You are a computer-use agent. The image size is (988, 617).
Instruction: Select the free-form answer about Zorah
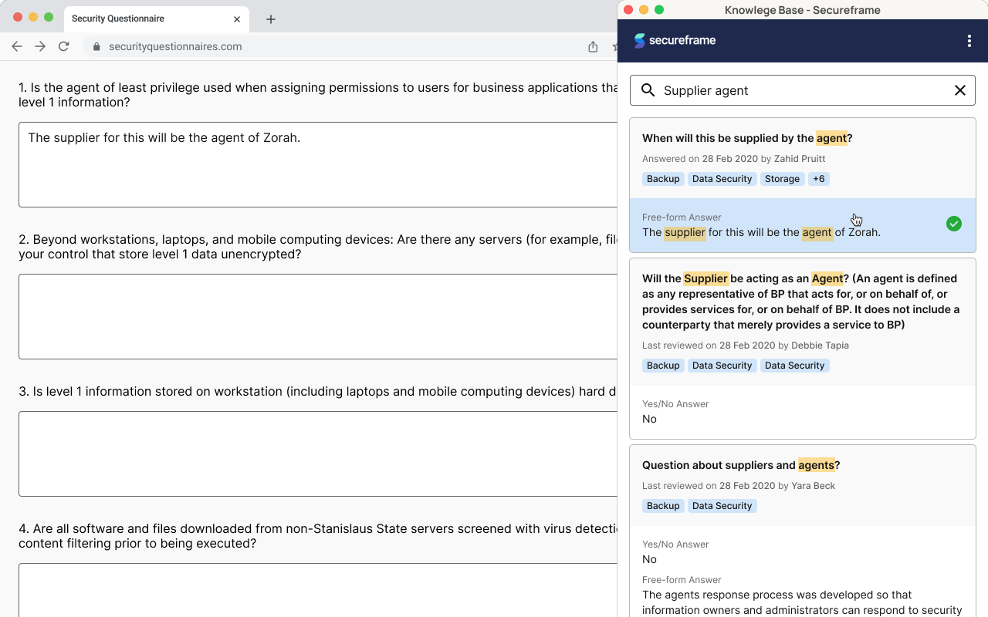pos(803,225)
